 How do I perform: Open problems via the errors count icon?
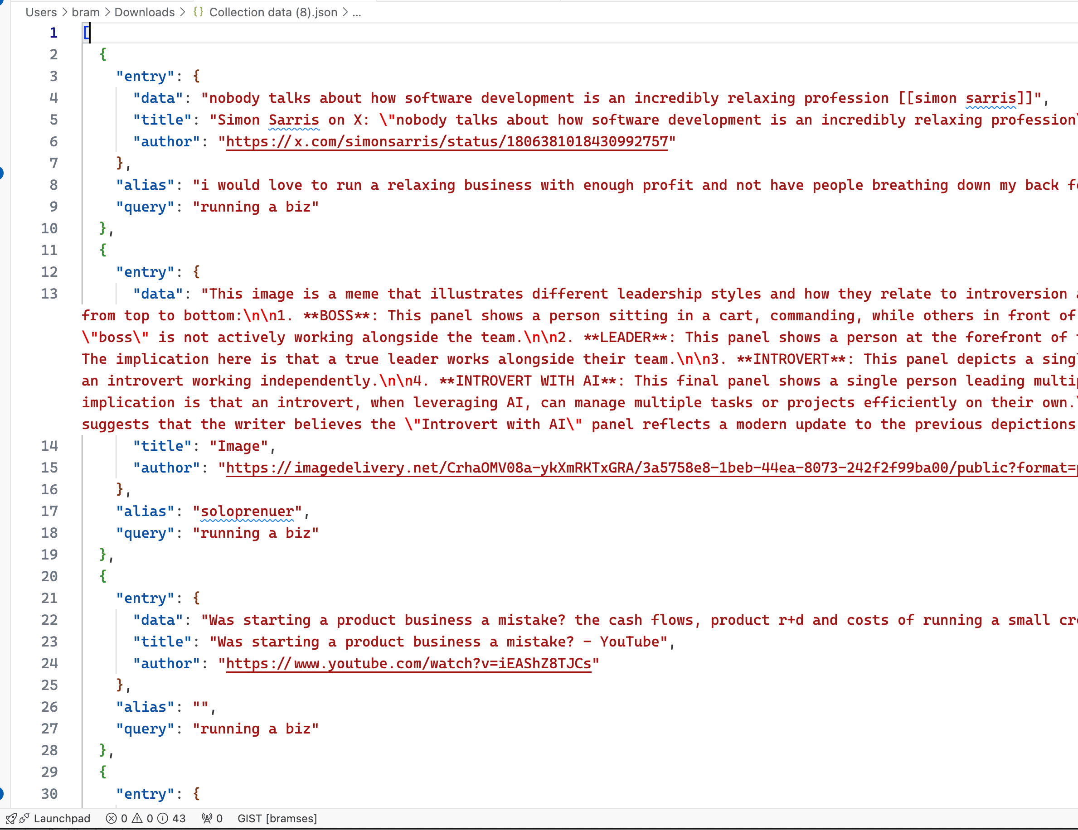(x=112, y=819)
